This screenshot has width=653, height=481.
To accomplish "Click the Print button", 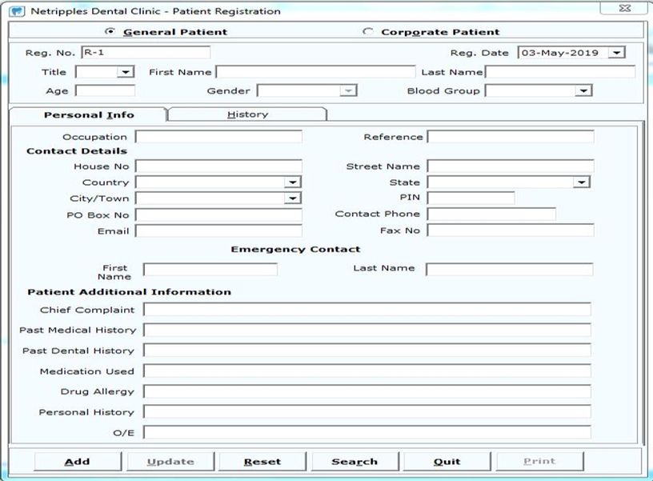I will coord(539,461).
